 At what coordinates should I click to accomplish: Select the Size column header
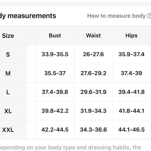8,36
